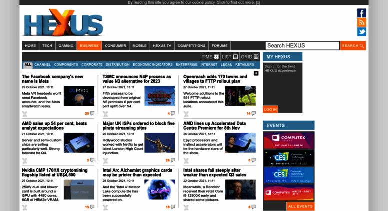Open HEXUS.TV from the navigation
Screen dimensions: 388x211
click(x=162, y=46)
